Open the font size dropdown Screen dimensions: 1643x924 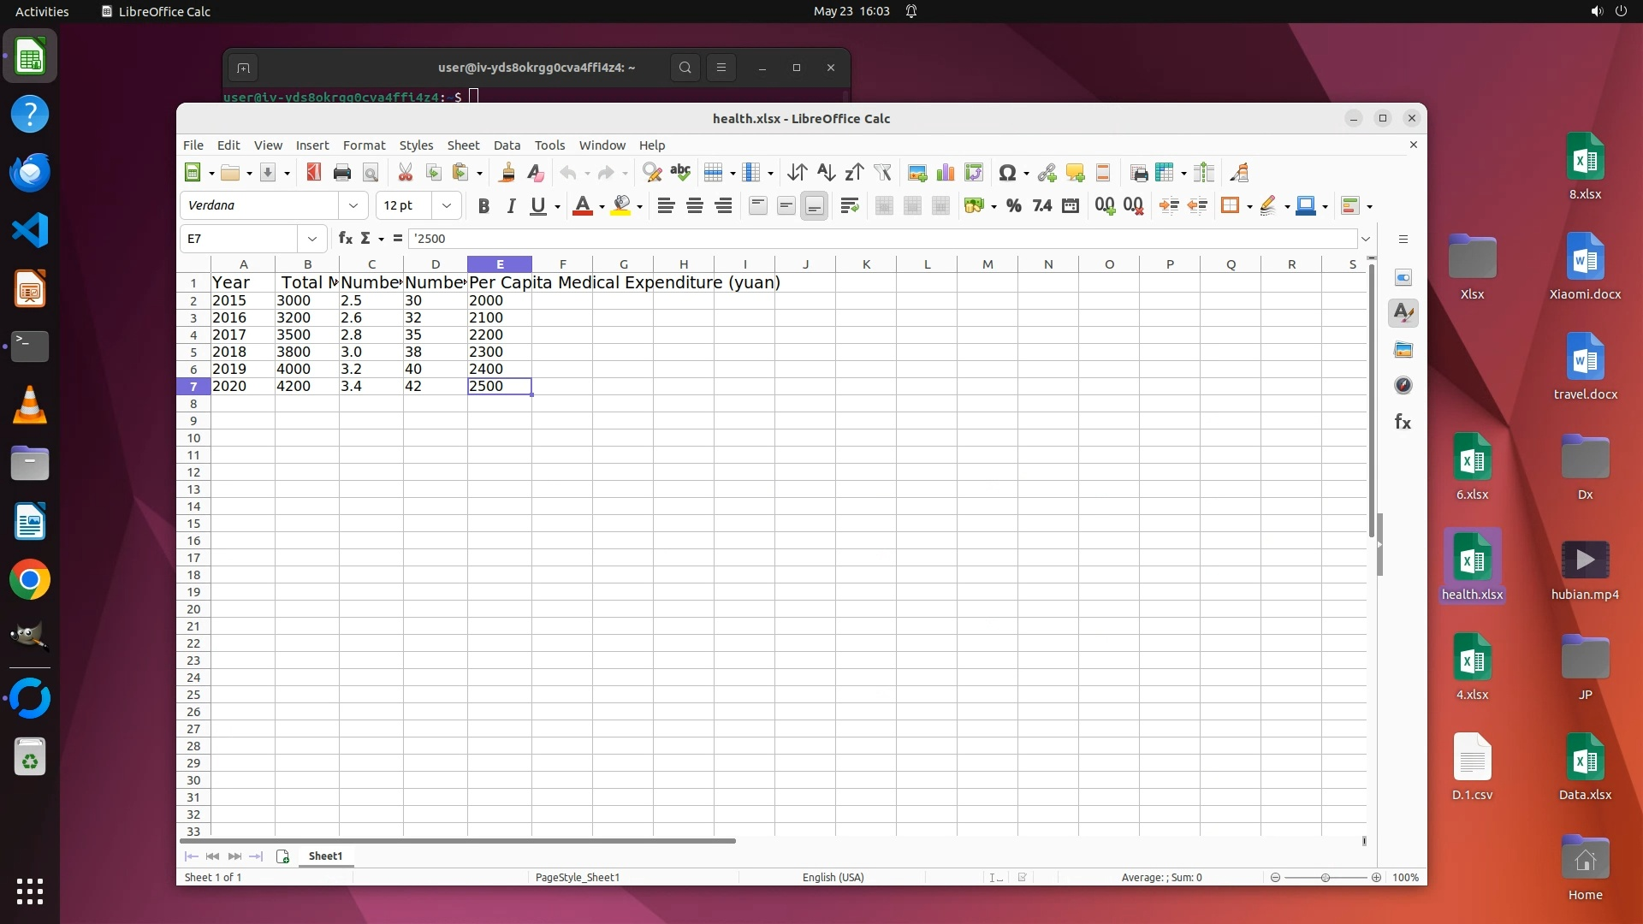pos(446,205)
